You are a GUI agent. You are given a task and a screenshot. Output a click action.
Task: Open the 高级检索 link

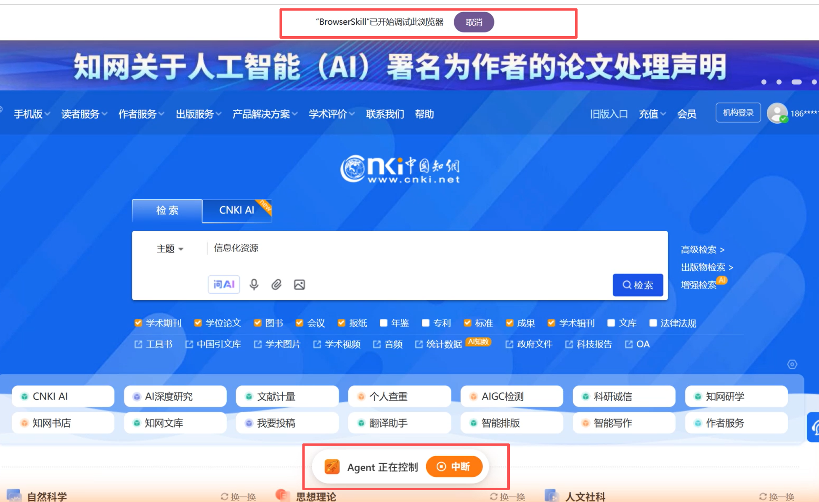702,249
